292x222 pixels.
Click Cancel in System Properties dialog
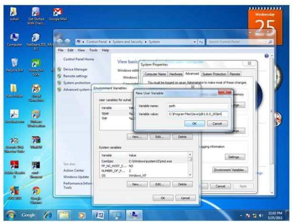pyautogui.click(x=221, y=186)
